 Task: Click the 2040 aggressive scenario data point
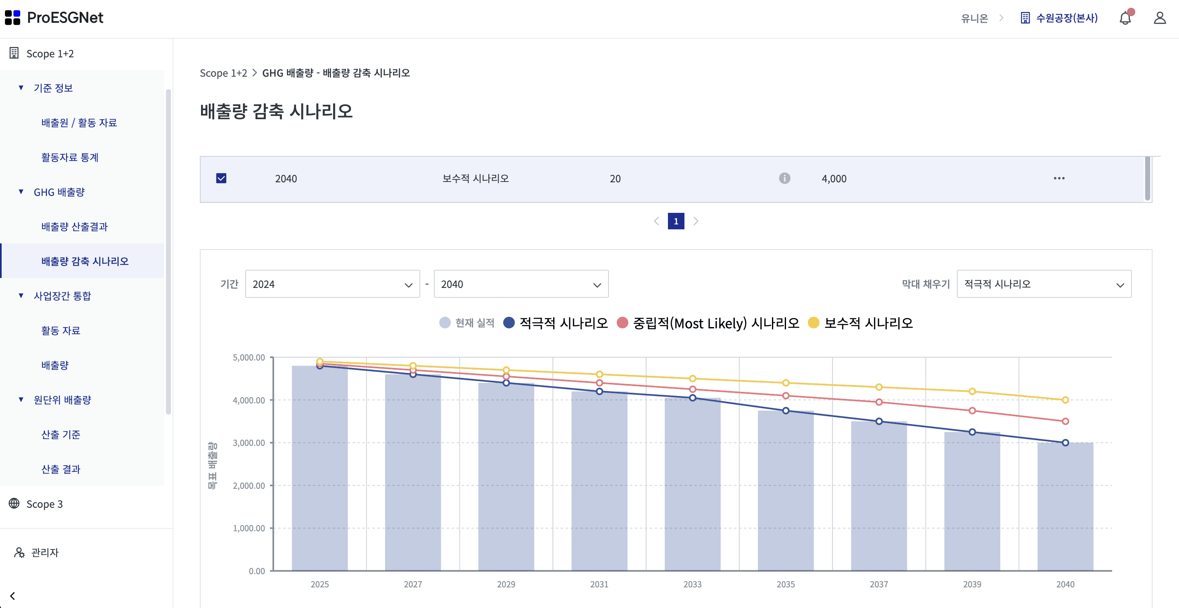1065,443
